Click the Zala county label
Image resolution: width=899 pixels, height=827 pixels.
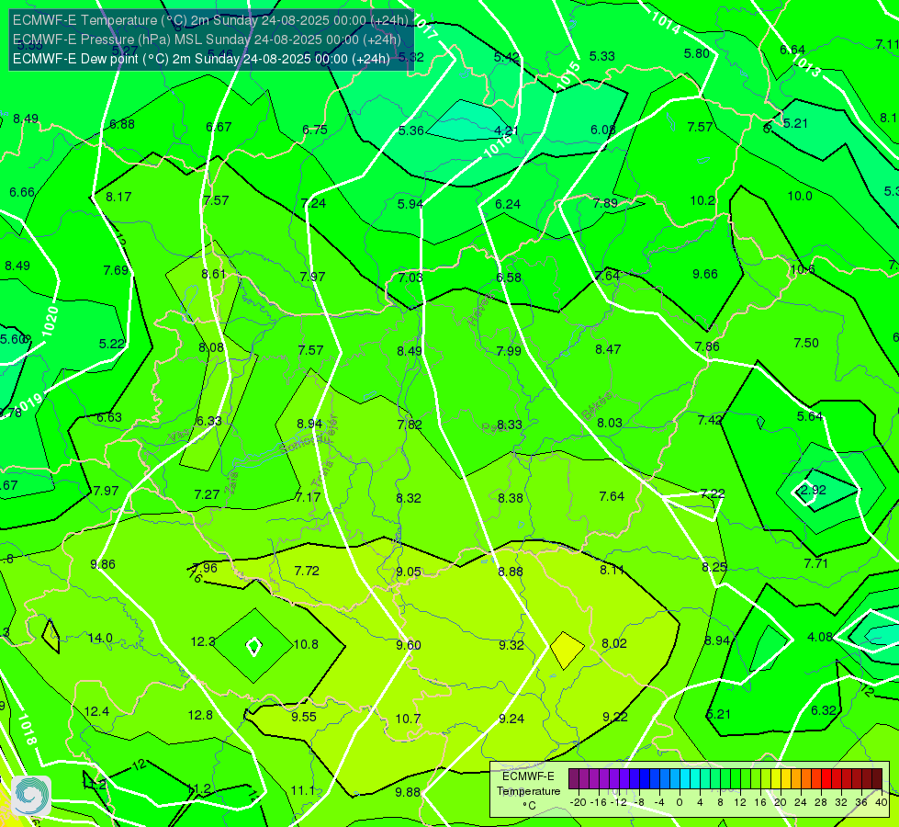pyautogui.click(x=231, y=484)
